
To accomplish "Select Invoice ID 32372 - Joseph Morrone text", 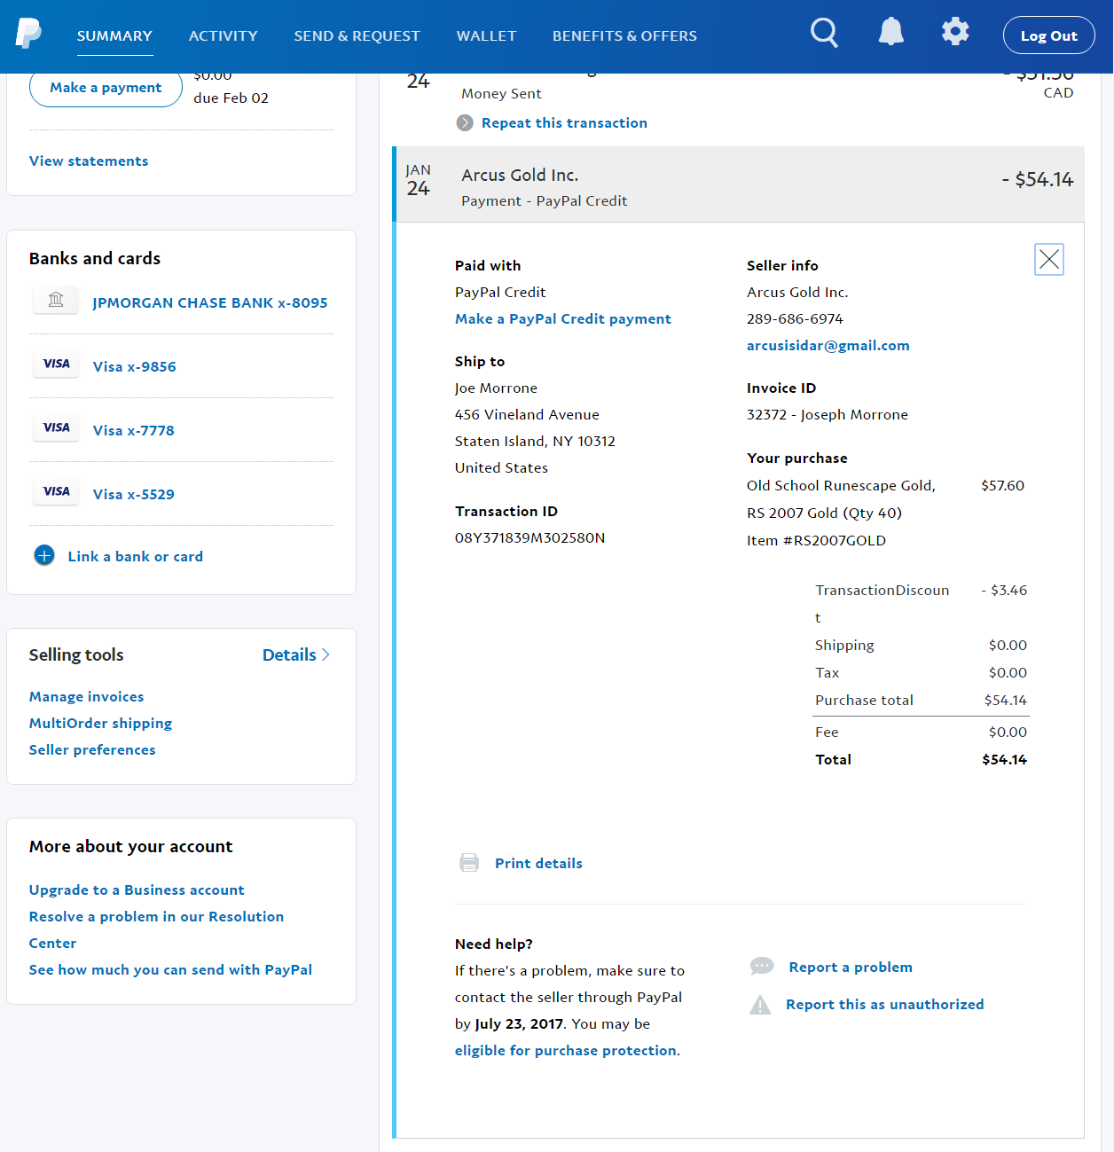I will pos(828,415).
